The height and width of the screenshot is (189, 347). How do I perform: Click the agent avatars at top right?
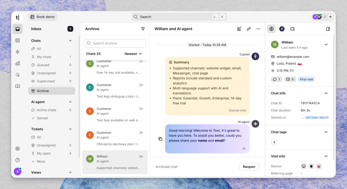(x=317, y=17)
